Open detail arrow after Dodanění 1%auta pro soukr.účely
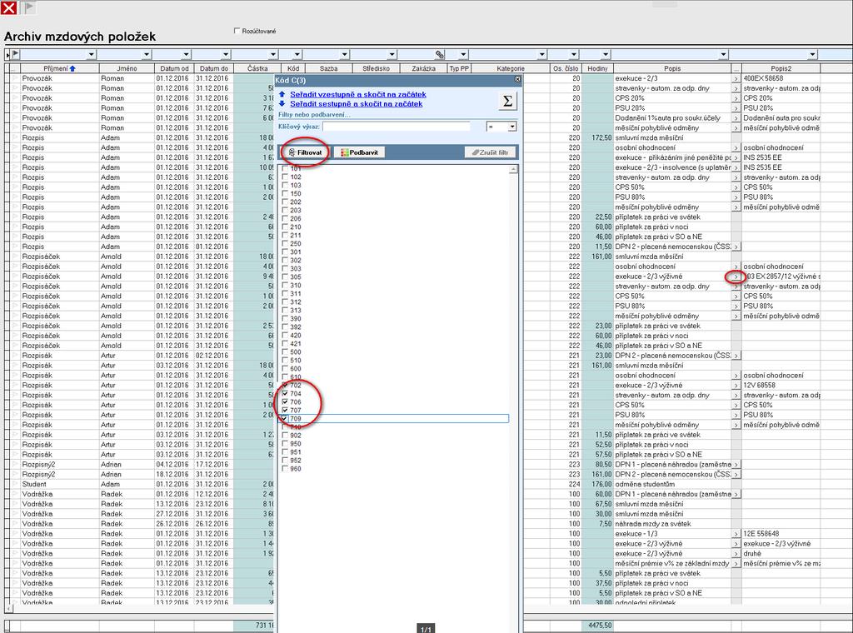The height and width of the screenshot is (633, 853). pyautogui.click(x=736, y=118)
